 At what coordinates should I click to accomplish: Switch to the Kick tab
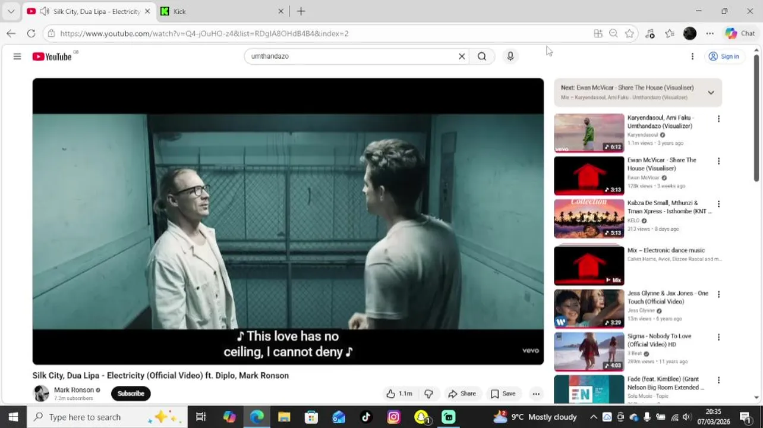223,11
